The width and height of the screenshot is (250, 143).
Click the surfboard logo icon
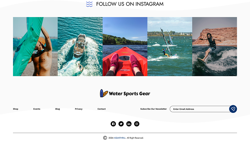point(104,93)
